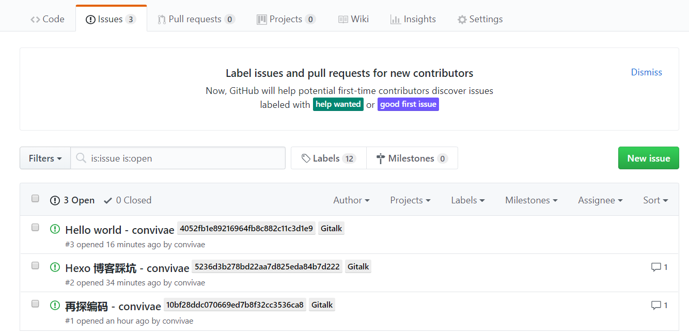Open Settings tab with gear icon

point(462,20)
